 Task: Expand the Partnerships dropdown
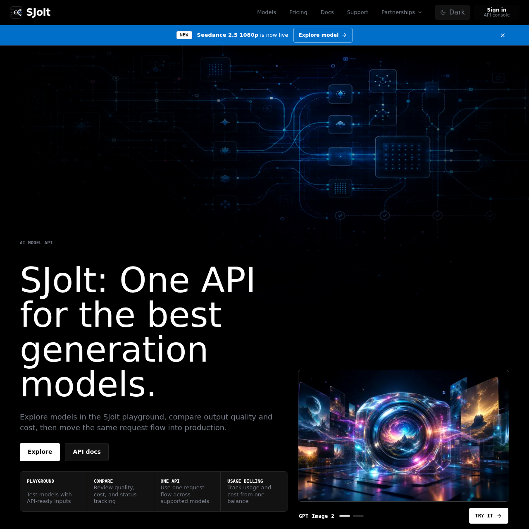click(402, 12)
